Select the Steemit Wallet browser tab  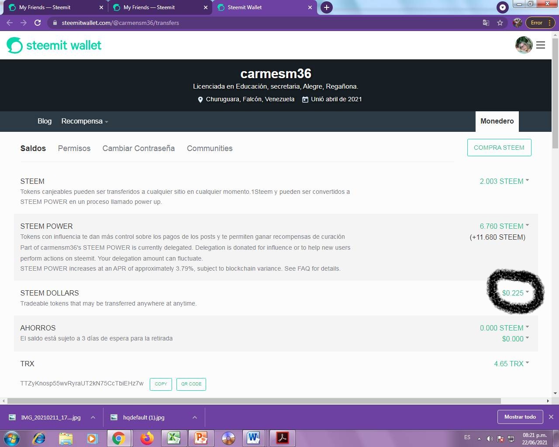pyautogui.click(x=264, y=7)
